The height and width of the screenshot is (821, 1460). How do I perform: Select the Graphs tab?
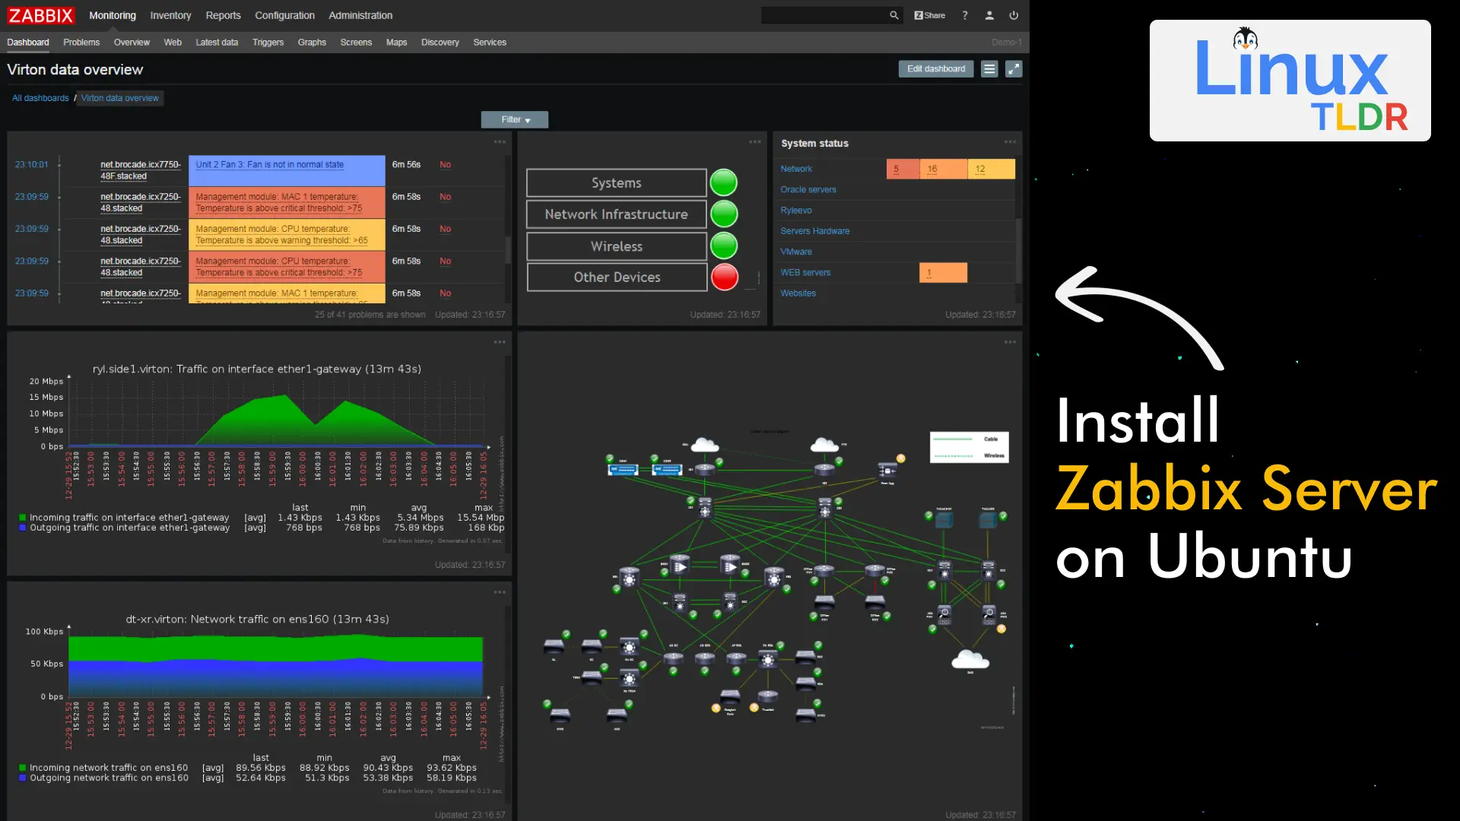(x=311, y=42)
